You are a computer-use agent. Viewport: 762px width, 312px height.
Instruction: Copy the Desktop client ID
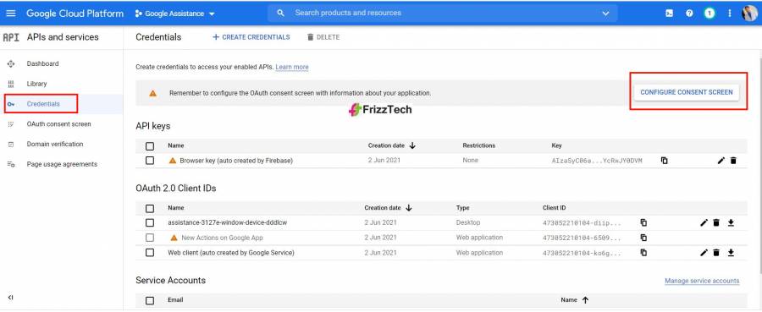point(643,222)
